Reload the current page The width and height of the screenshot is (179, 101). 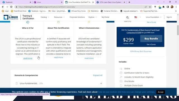coord(11,7)
